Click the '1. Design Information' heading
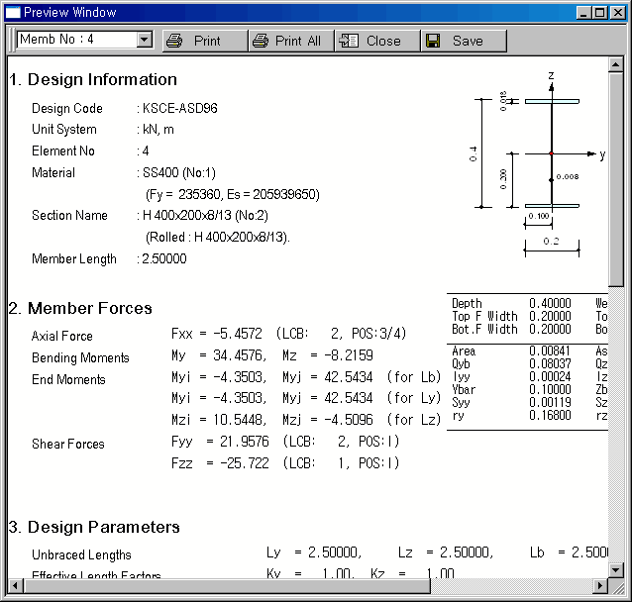Image resolution: width=632 pixels, height=602 pixels. click(93, 79)
